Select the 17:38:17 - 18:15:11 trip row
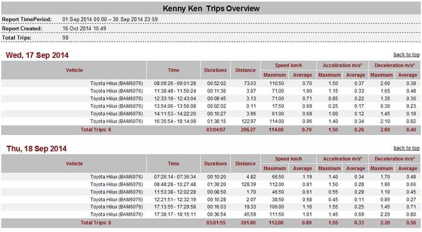 (211, 215)
